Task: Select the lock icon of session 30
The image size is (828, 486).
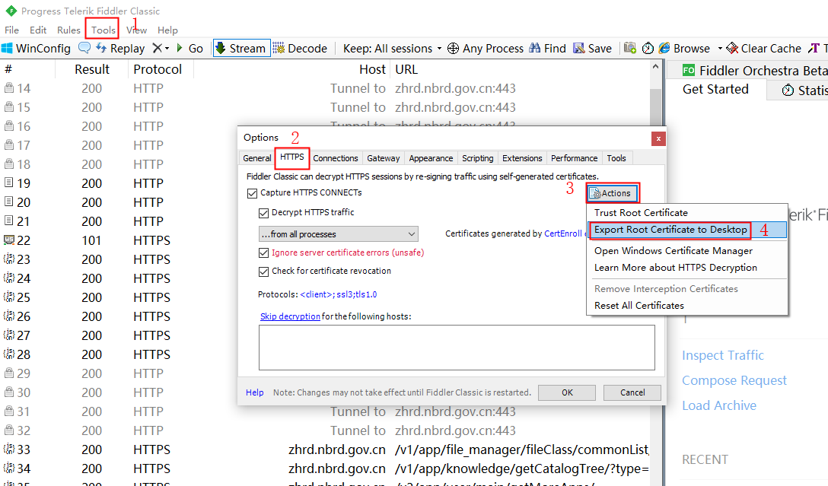Action: coord(9,392)
